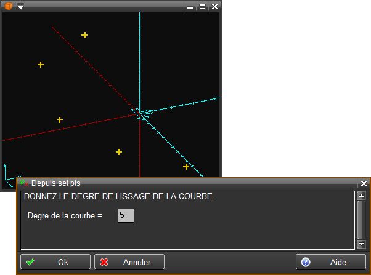Select the topmost yellow cross point
Image resolution: width=371 pixels, height=275 pixels.
pyautogui.click(x=85, y=35)
